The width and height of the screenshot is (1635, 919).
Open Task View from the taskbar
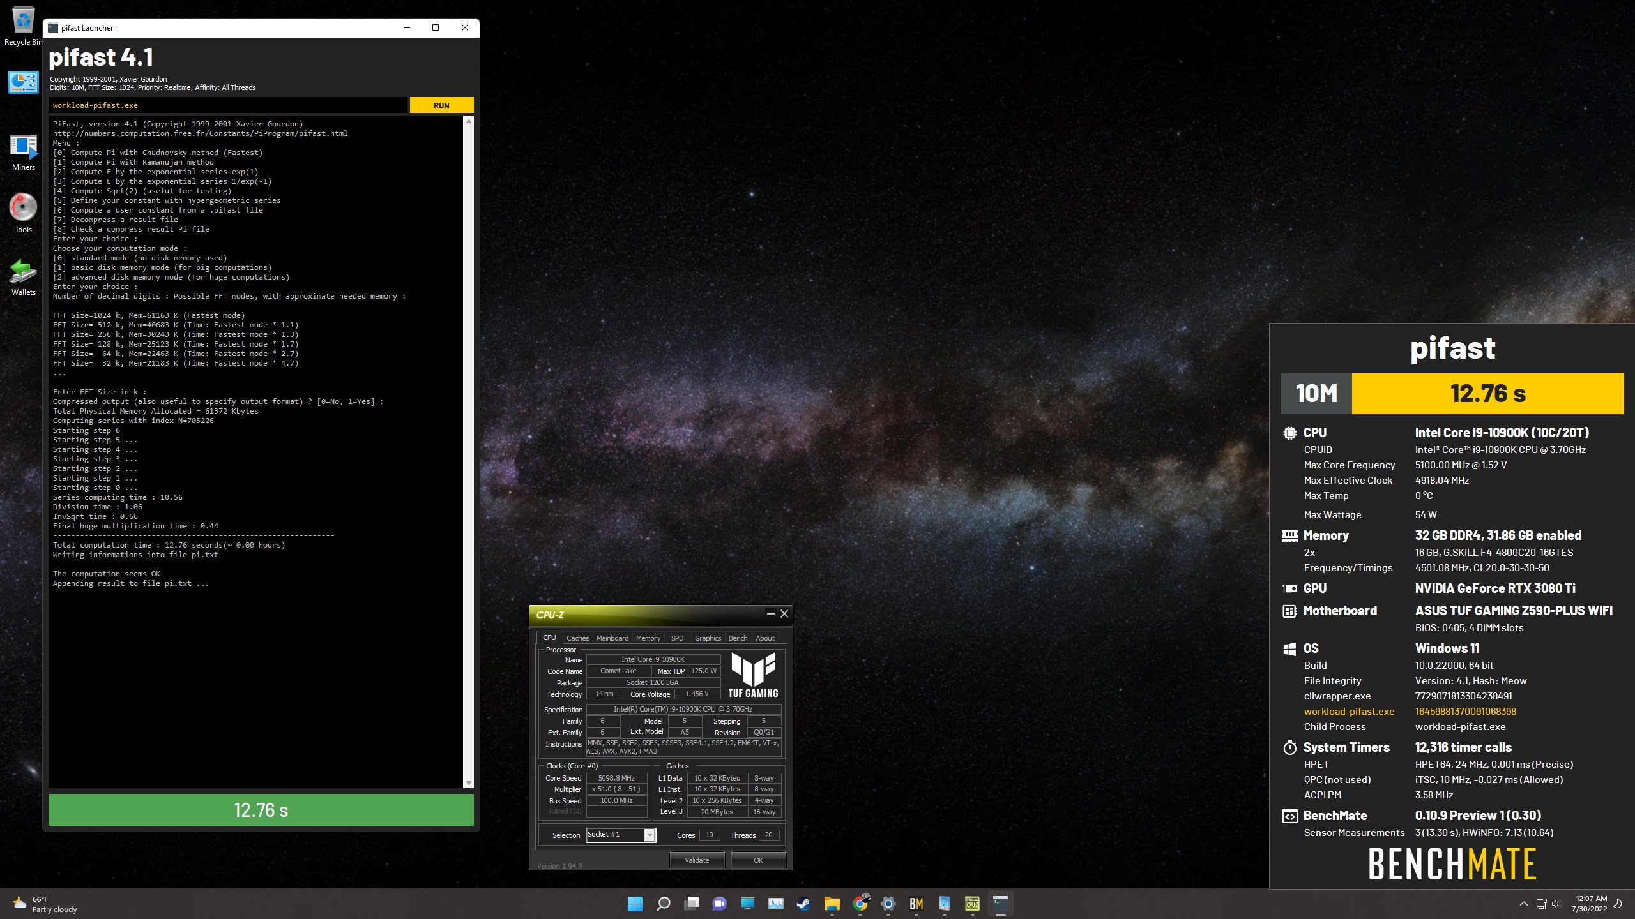click(691, 904)
